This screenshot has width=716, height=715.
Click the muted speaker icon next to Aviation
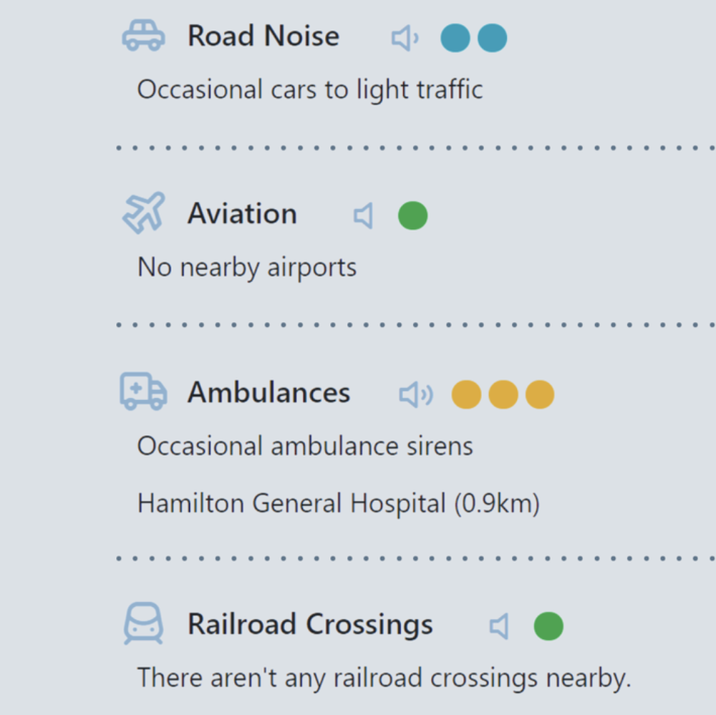[364, 215]
